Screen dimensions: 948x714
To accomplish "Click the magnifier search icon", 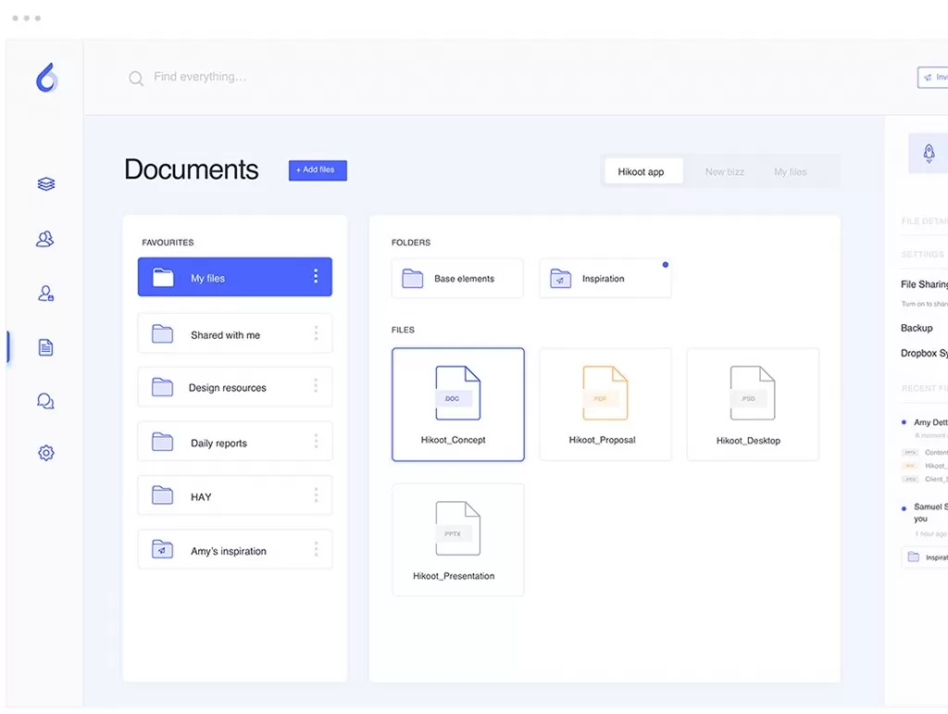I will (x=136, y=79).
